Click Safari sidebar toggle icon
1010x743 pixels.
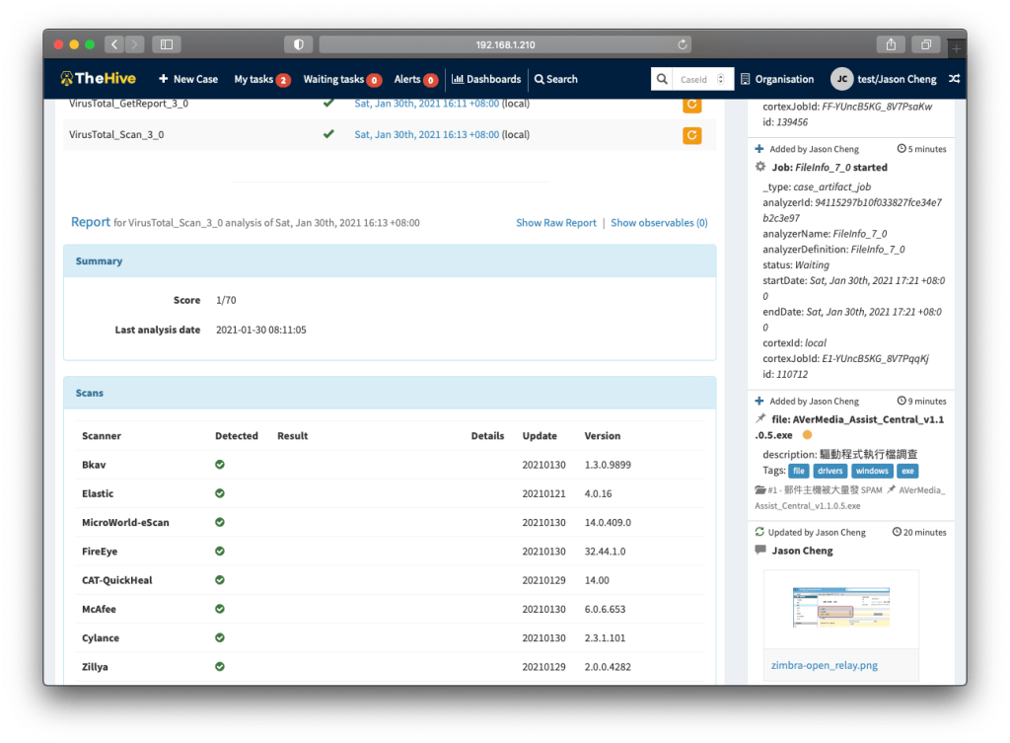point(166,44)
